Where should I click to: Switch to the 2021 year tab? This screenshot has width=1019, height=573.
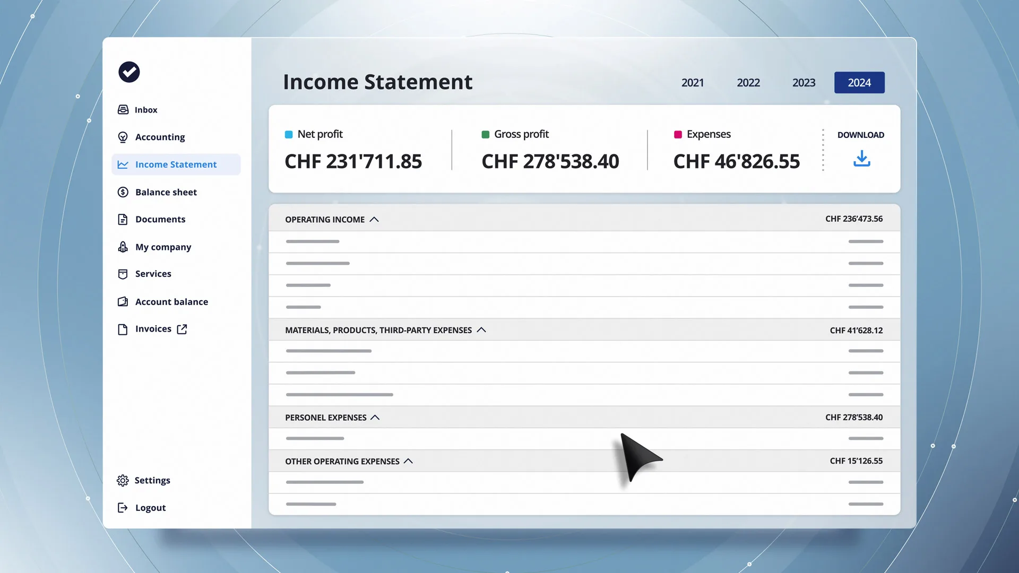693,83
